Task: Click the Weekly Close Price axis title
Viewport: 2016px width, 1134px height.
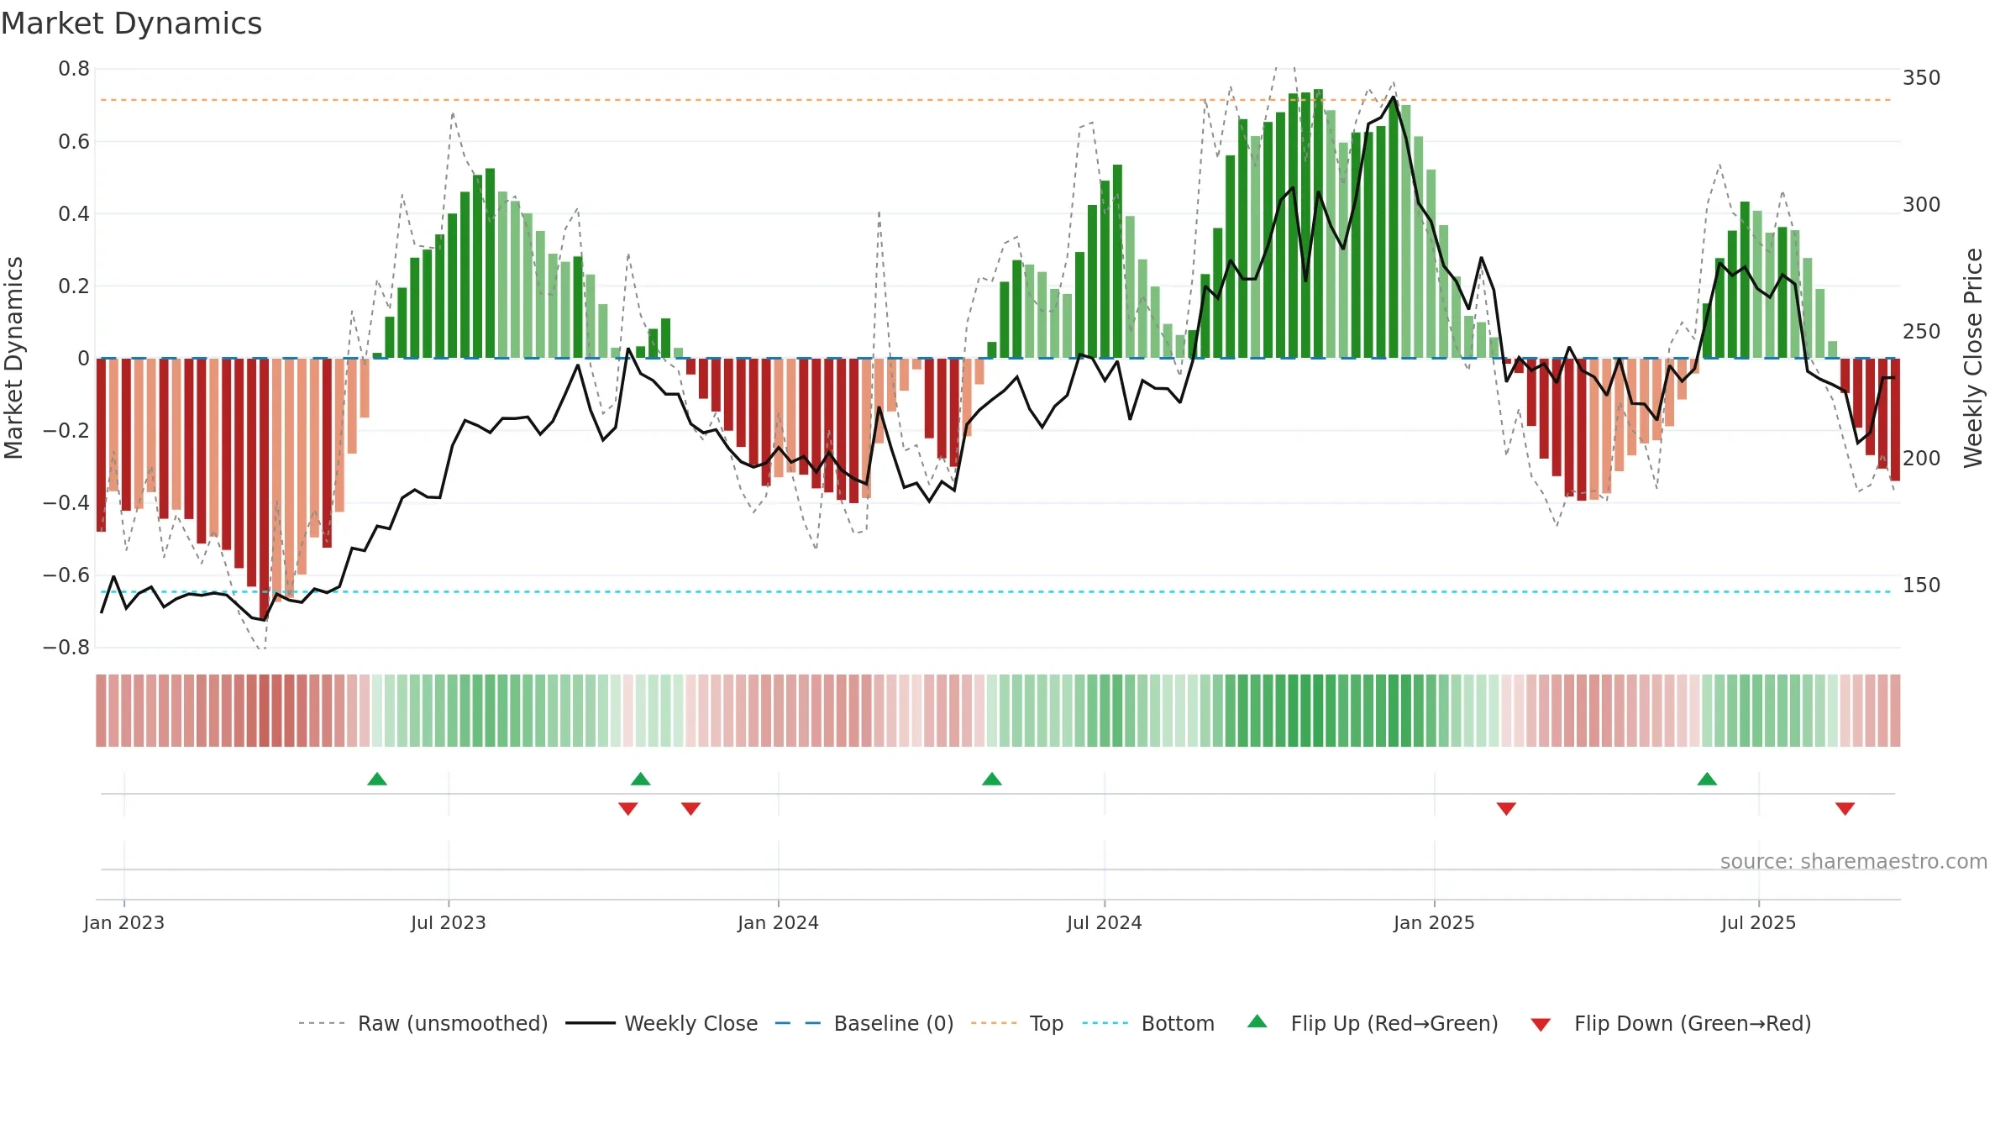Action: click(1974, 358)
